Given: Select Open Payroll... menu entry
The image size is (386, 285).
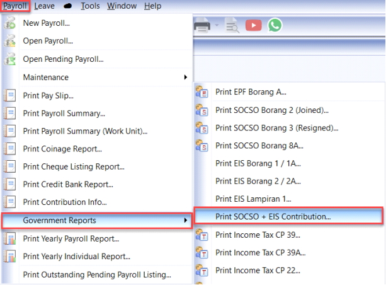Looking at the screenshot, I should pyautogui.click(x=48, y=41).
